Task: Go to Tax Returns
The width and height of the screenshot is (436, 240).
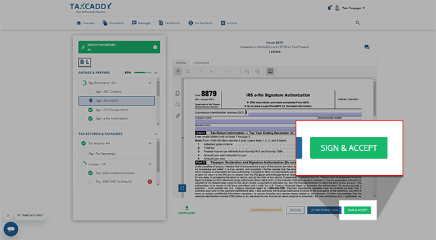Action: pyautogui.click(x=169, y=23)
